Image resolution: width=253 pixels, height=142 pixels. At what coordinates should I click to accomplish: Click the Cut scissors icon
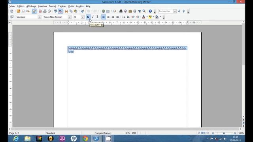click(66, 11)
